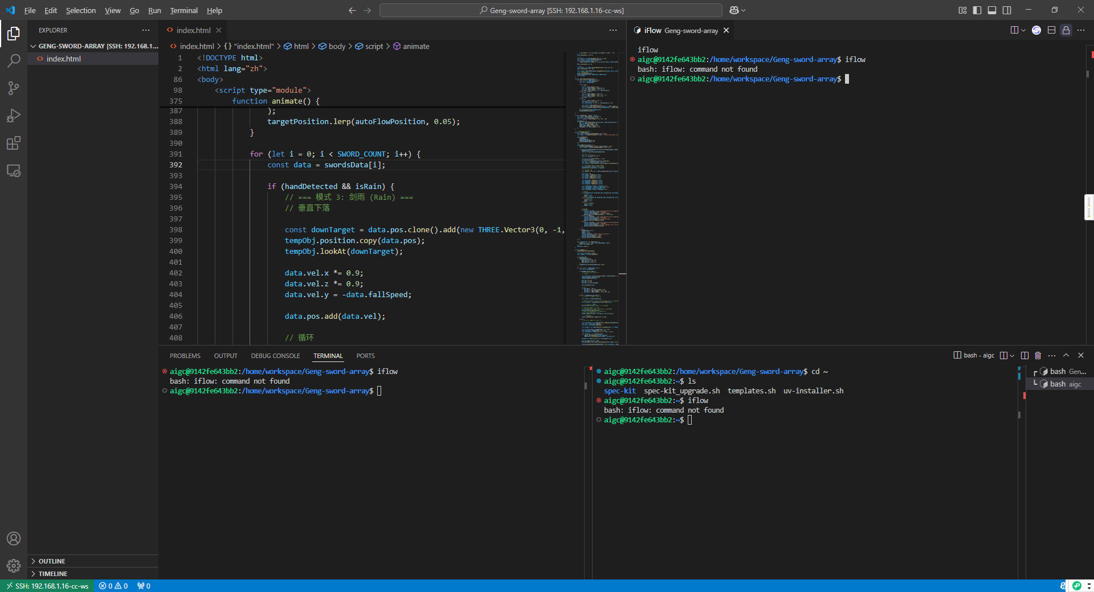
Task: Expand the TIMELINE section
Action: pyautogui.click(x=53, y=574)
